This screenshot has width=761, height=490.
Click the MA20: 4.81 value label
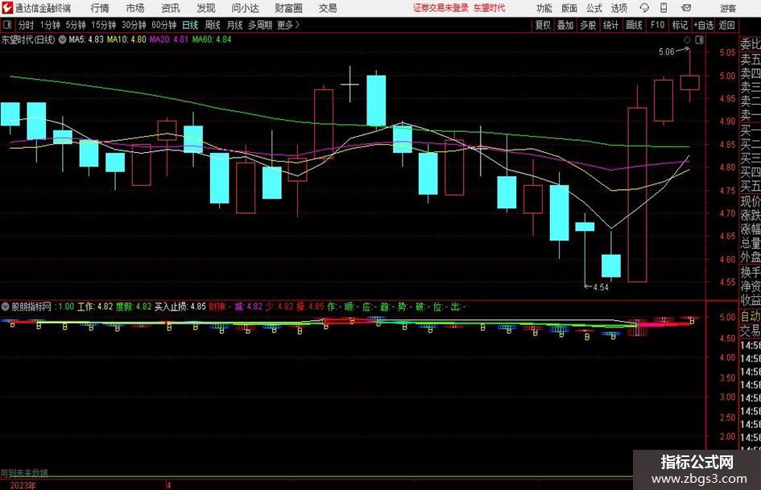tap(168, 39)
